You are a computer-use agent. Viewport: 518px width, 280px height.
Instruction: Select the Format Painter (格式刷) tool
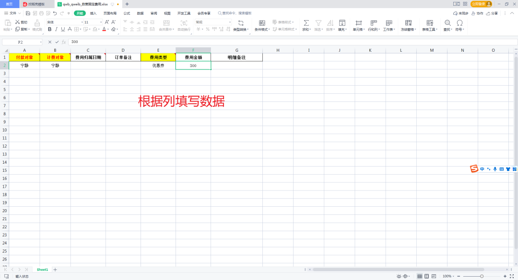click(37, 25)
